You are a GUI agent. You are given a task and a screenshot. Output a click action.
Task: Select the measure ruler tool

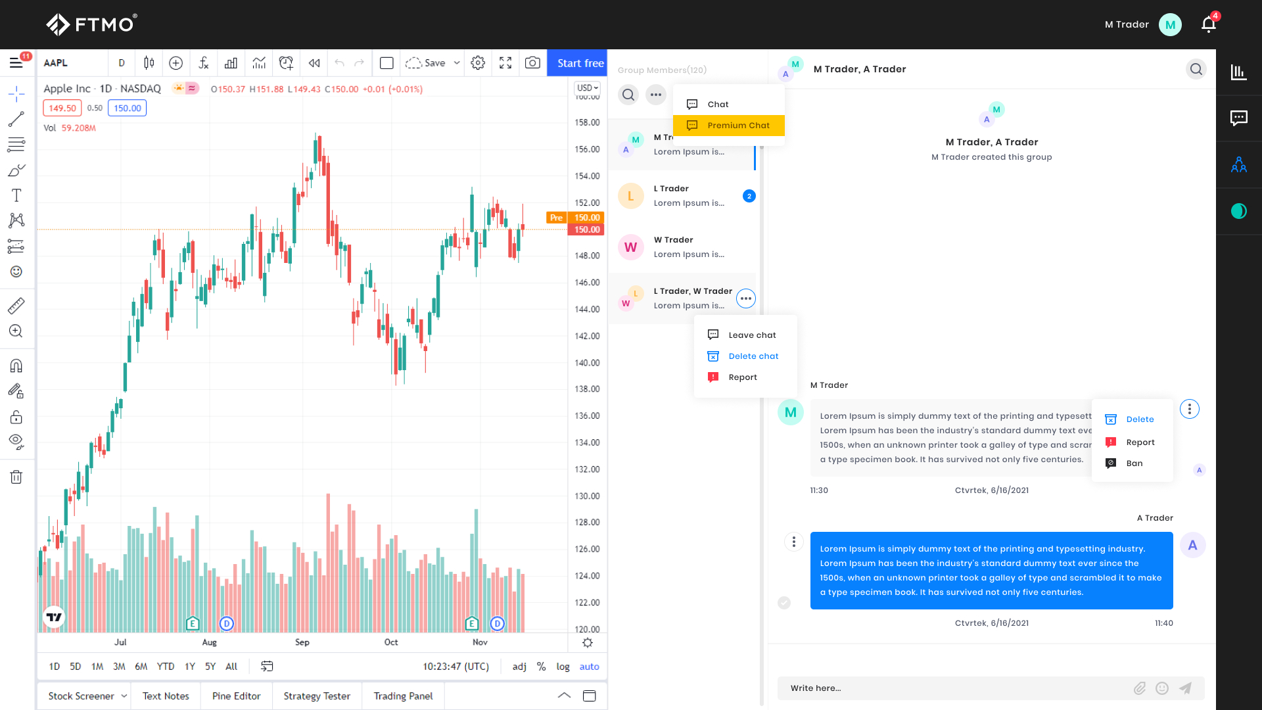click(16, 306)
